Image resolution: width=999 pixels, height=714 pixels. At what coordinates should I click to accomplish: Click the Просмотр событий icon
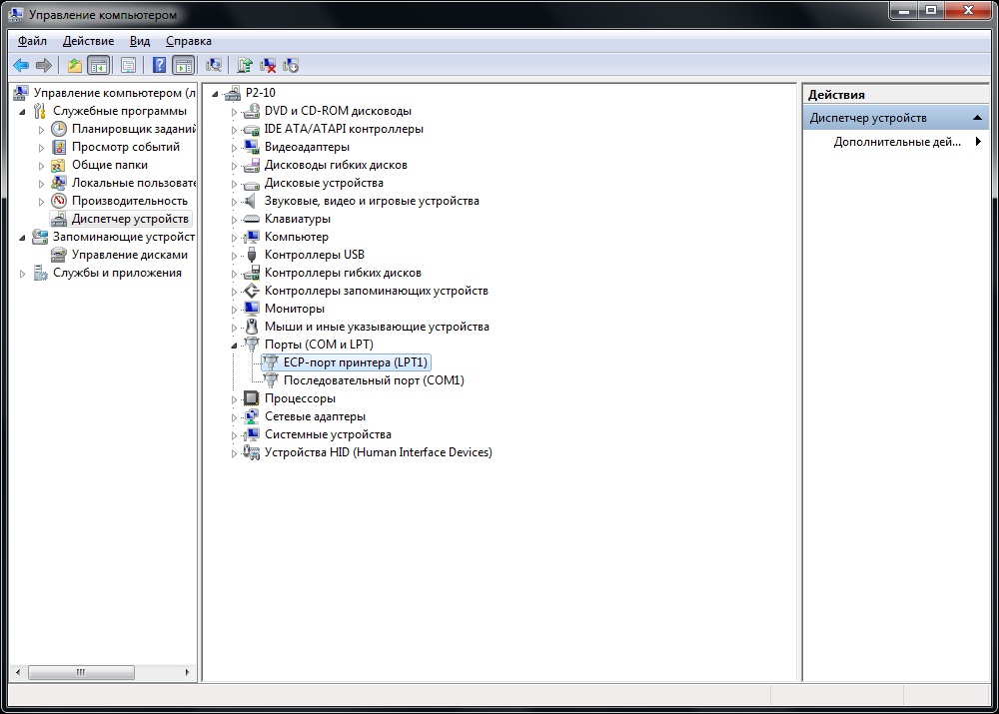(59, 147)
